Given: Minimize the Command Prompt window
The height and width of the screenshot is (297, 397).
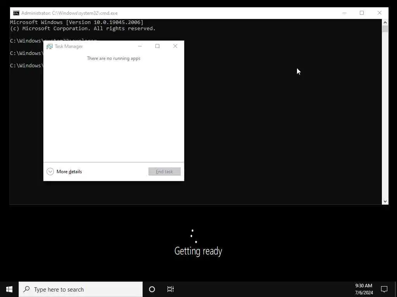Looking at the screenshot, I should click(344, 13).
